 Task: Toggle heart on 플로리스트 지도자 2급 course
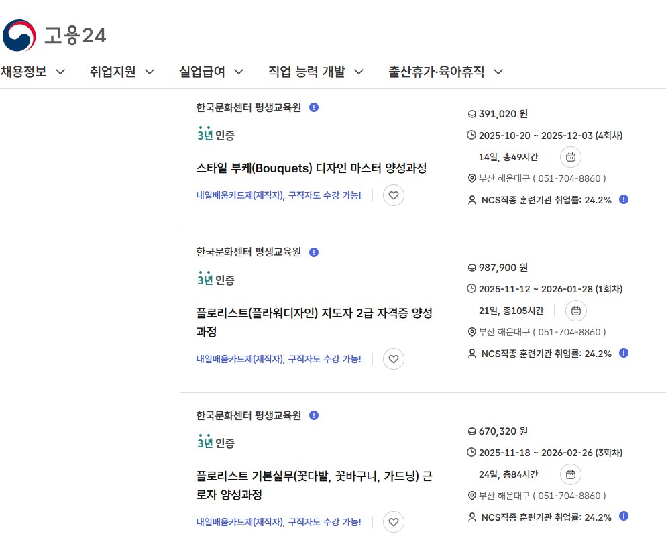tap(394, 359)
